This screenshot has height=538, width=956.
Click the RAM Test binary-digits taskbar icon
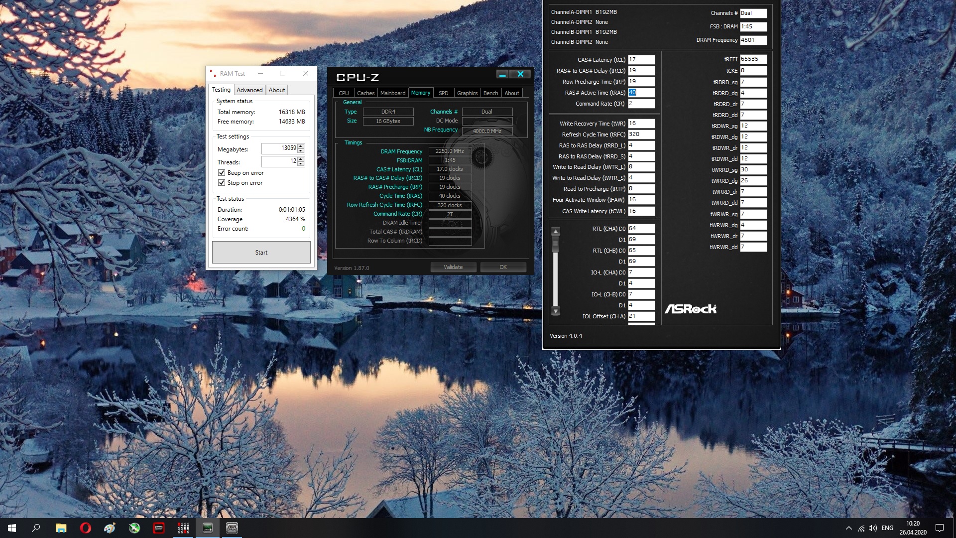tap(183, 528)
